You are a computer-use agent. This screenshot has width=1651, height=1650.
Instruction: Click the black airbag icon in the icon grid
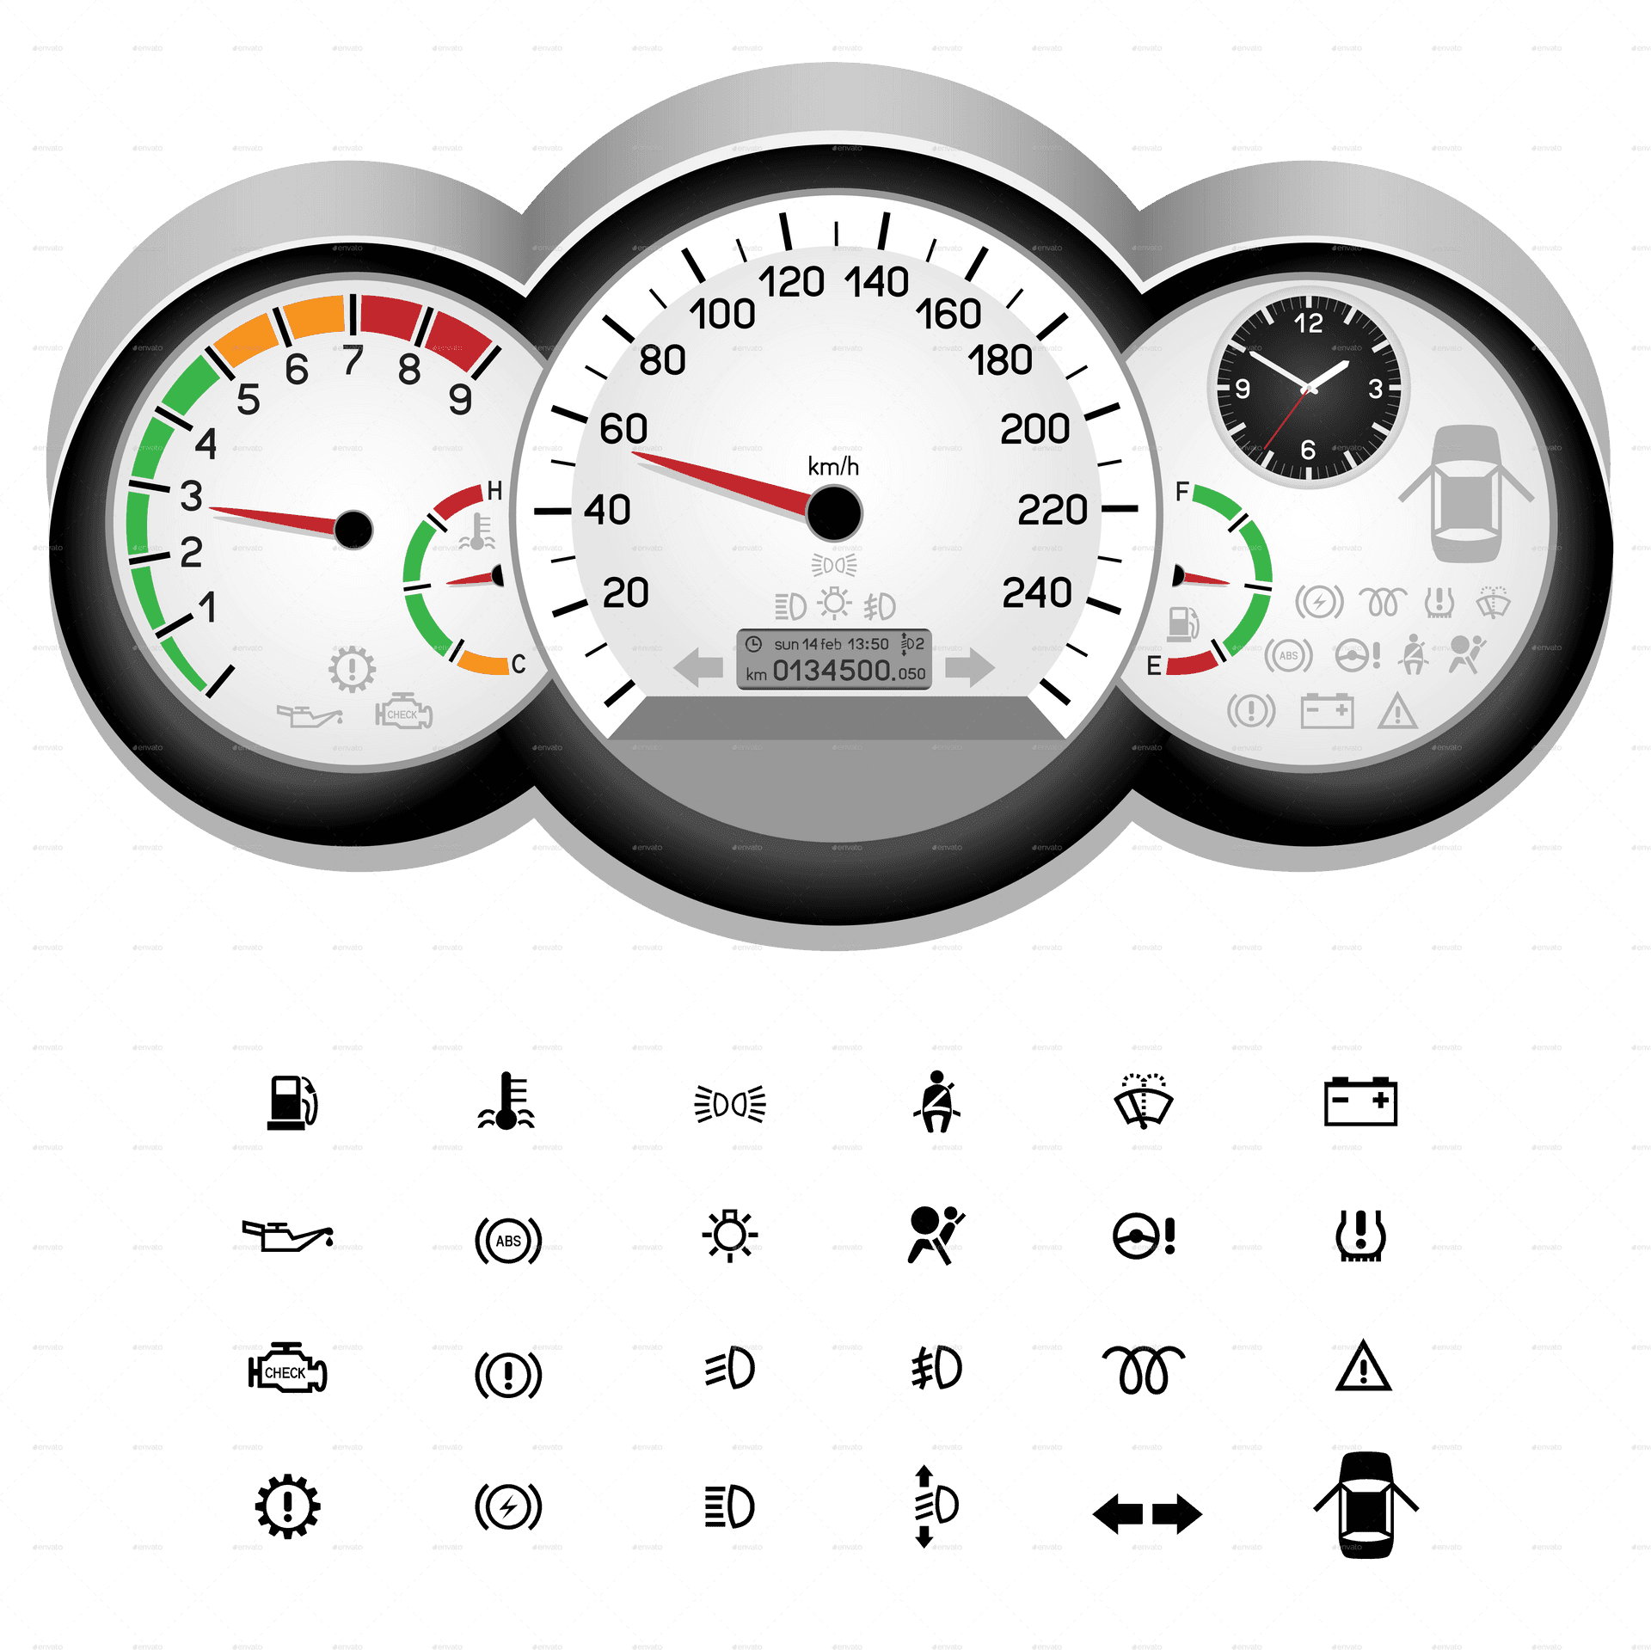[936, 1236]
